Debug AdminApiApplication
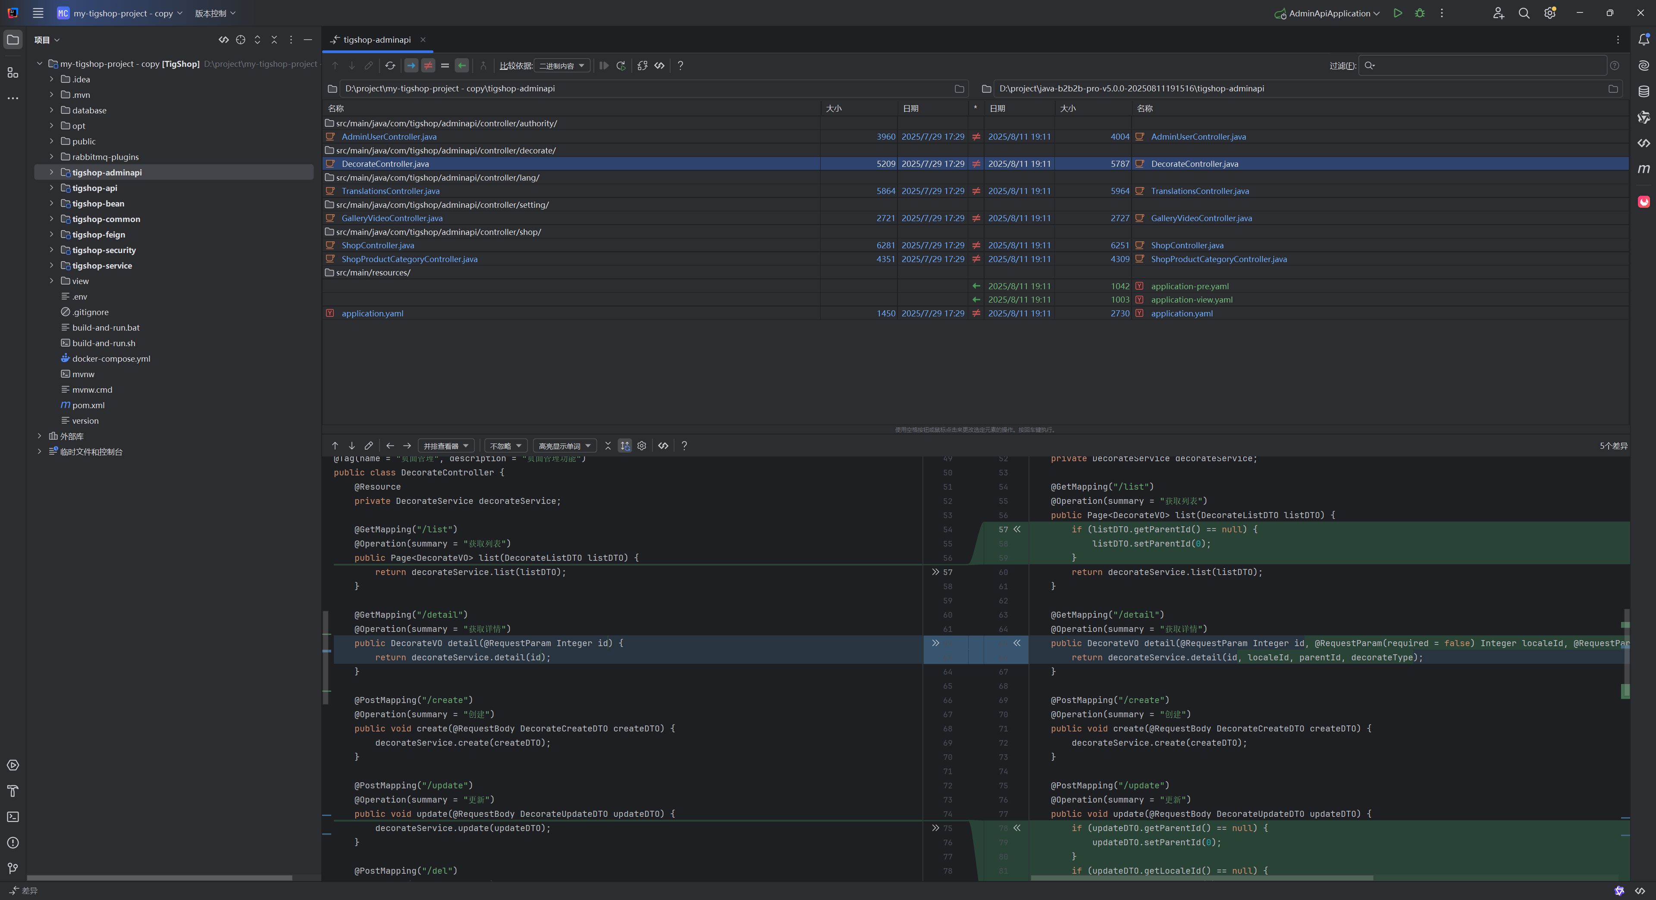The image size is (1656, 900). 1420,13
